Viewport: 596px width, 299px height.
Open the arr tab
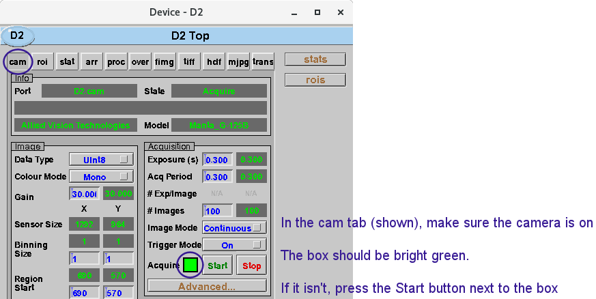(x=91, y=61)
